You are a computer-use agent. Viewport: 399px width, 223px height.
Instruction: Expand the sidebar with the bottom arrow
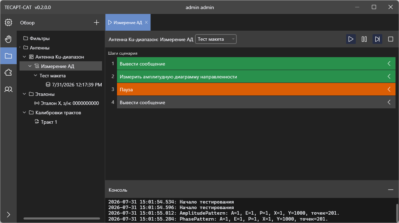pyautogui.click(x=8, y=215)
